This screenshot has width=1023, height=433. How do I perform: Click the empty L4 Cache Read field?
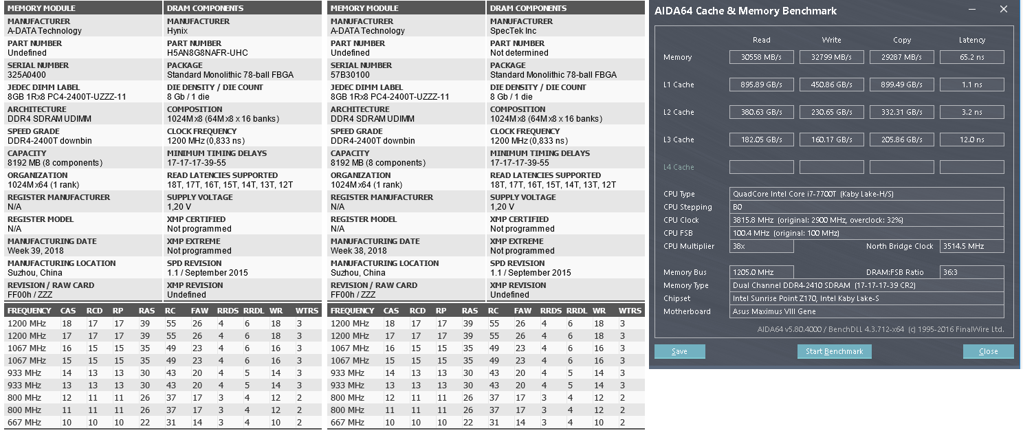tap(761, 167)
